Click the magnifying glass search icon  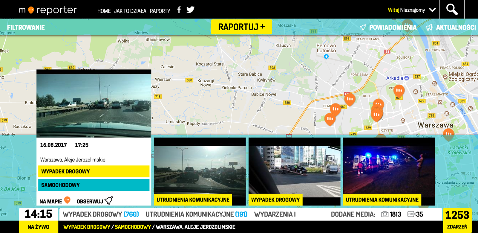pos(452,10)
